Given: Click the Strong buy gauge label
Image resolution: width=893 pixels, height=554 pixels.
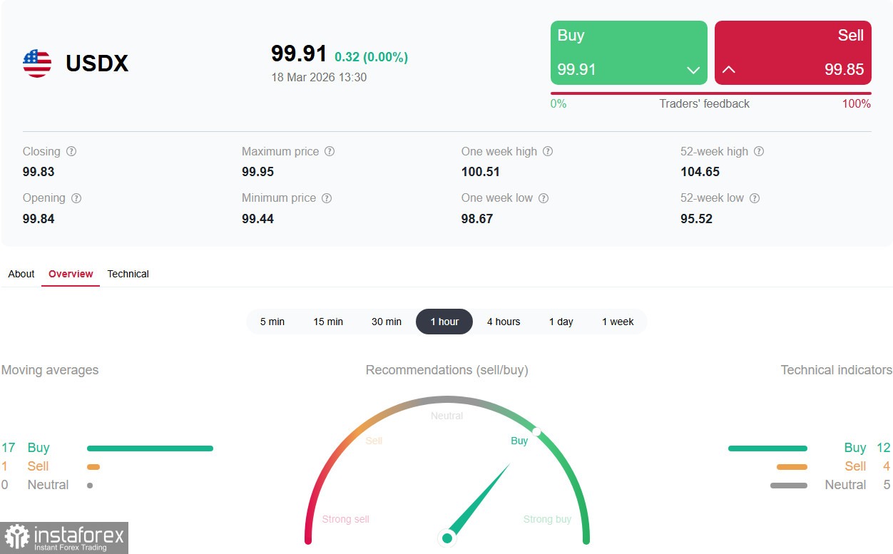Looking at the screenshot, I should pyautogui.click(x=547, y=519).
